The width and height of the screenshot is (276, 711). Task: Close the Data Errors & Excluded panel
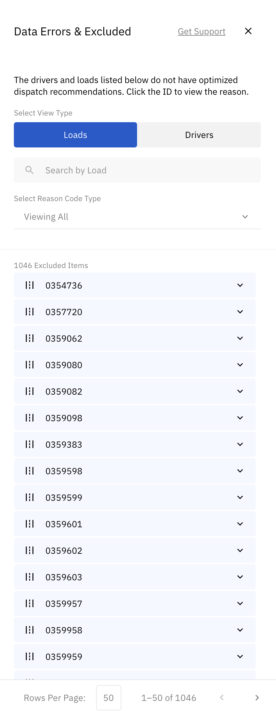(x=248, y=31)
